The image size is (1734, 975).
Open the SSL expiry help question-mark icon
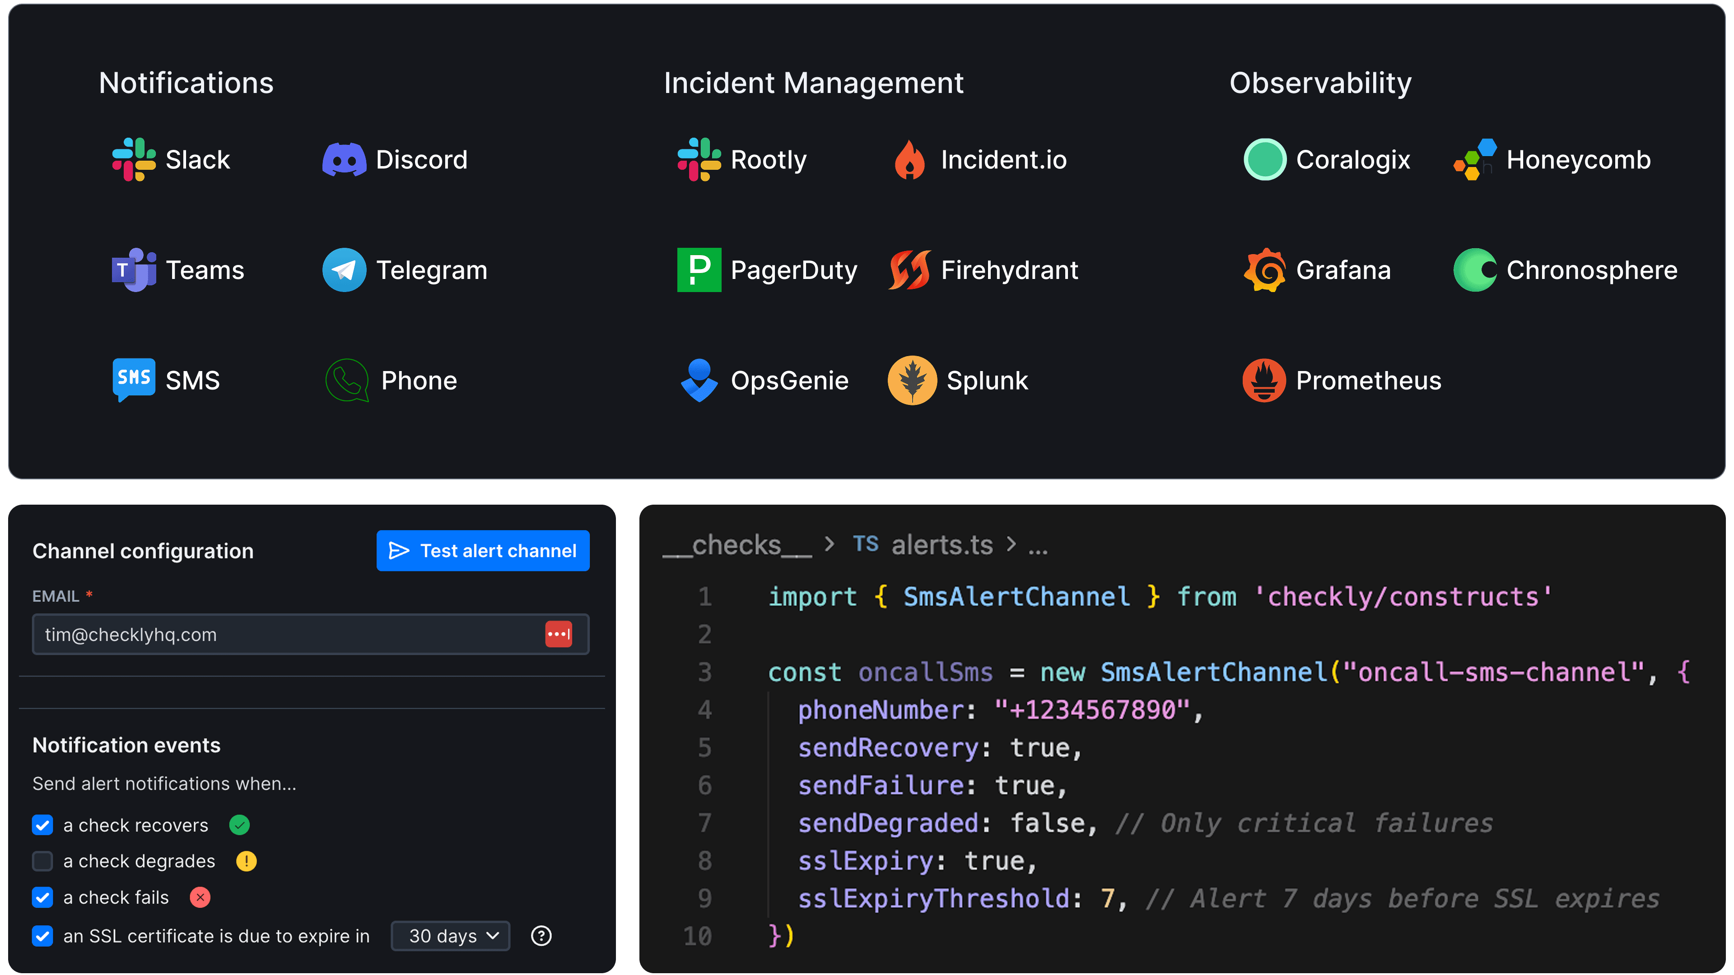click(x=541, y=936)
